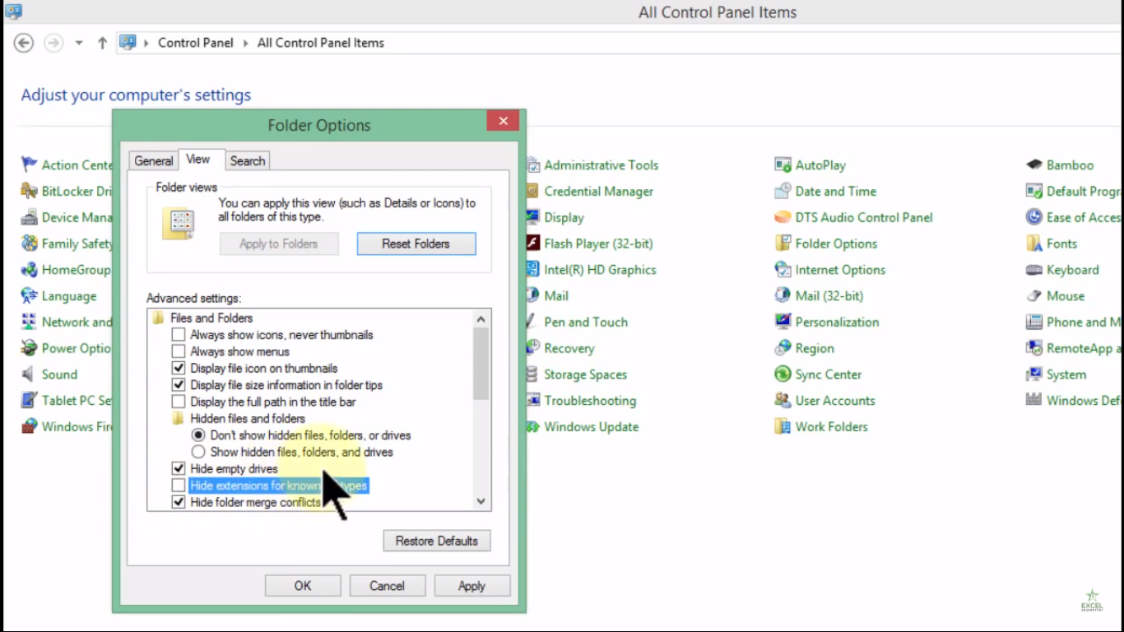The width and height of the screenshot is (1124, 632).
Task: Open the User Accounts icon
Action: point(824,401)
